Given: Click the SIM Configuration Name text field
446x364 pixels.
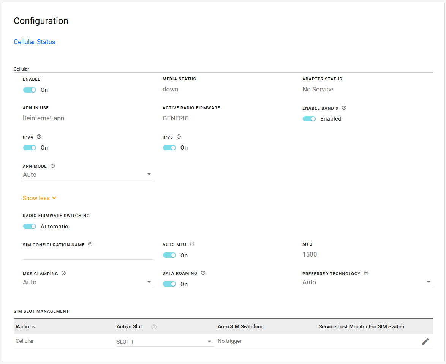Looking at the screenshot, I should (x=88, y=255).
